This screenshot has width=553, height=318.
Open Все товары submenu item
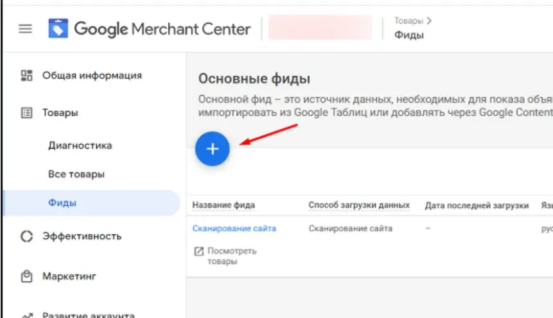(76, 174)
